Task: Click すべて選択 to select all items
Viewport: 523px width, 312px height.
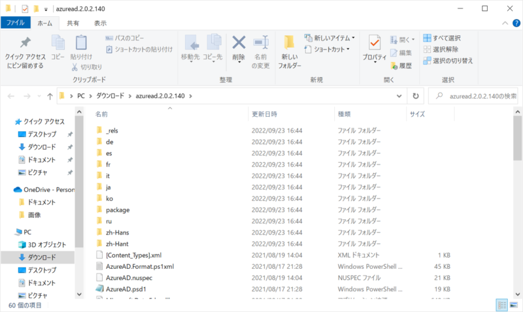Action: 447,38
